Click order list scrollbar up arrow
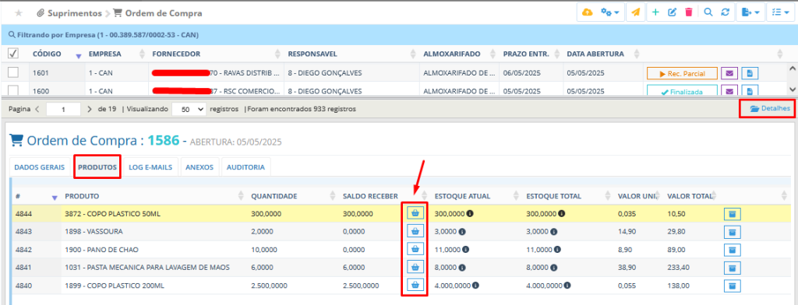 coord(792,68)
